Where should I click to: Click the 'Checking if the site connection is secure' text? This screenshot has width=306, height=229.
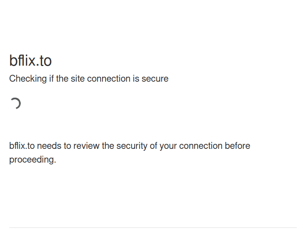(x=89, y=79)
